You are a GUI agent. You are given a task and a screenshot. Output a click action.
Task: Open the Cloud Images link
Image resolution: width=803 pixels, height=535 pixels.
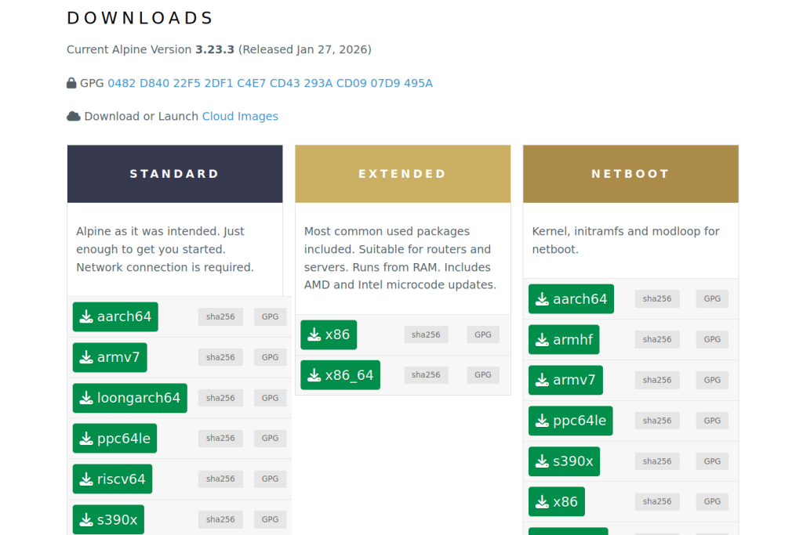(240, 116)
